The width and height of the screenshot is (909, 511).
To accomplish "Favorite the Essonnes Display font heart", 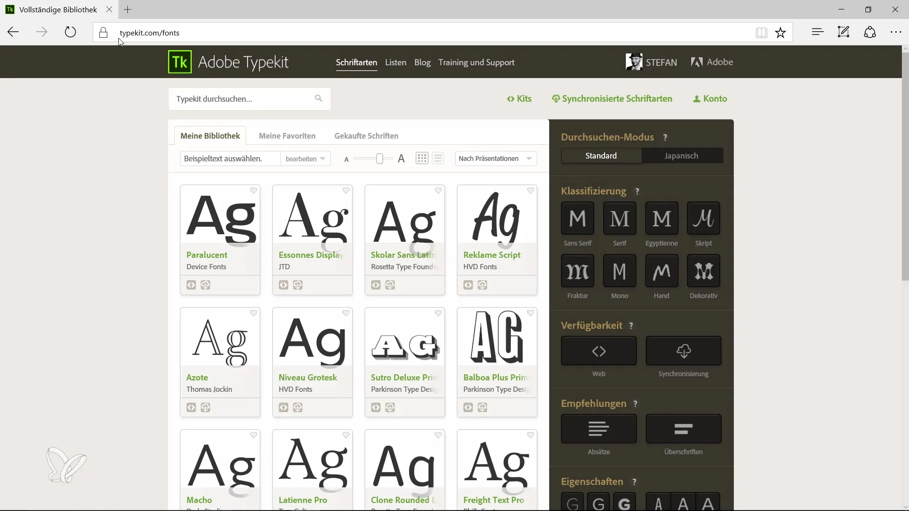I will pos(346,190).
